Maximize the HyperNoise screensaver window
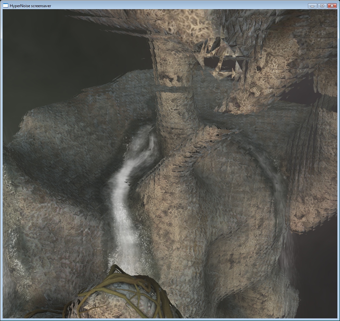The width and height of the screenshot is (340, 321). [322, 6]
